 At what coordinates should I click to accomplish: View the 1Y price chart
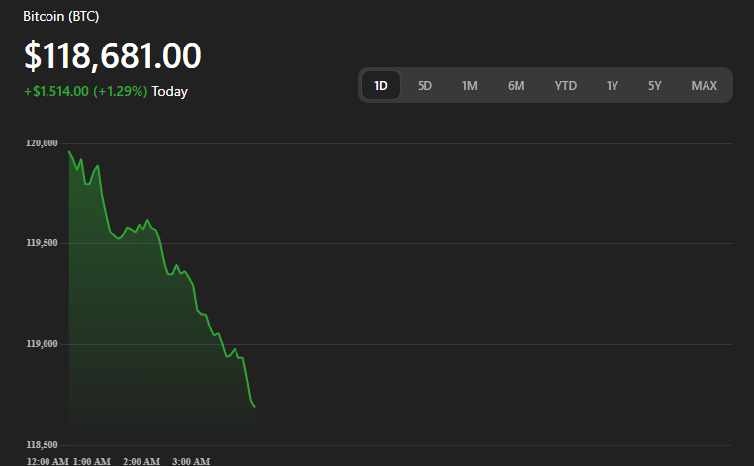click(x=613, y=86)
